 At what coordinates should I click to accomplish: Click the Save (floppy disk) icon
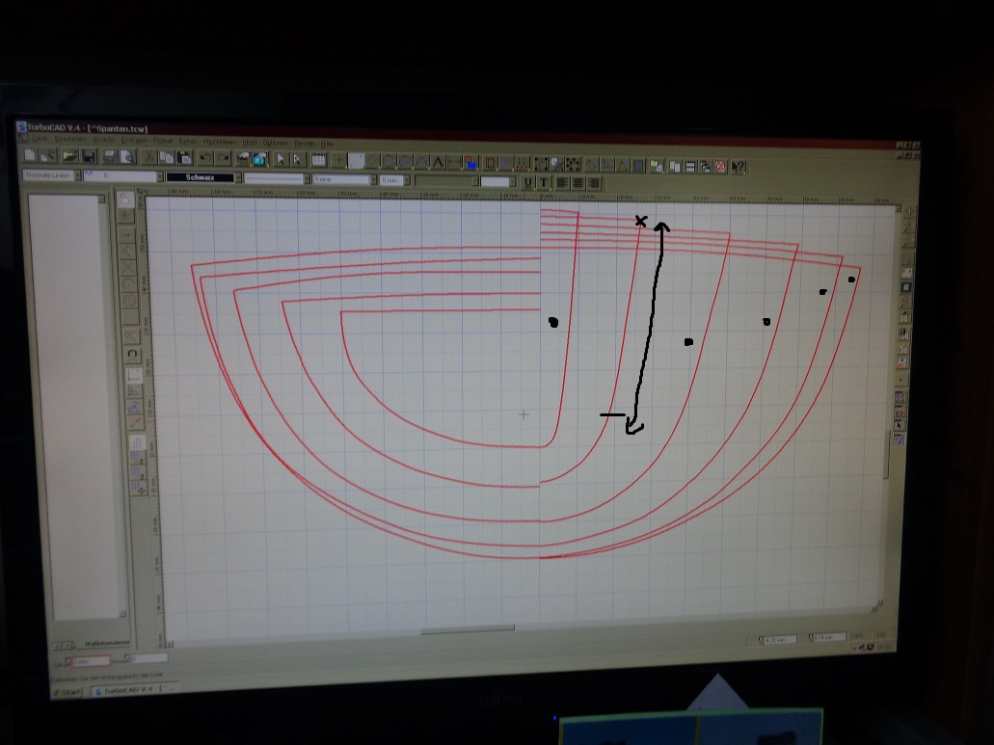tap(88, 156)
